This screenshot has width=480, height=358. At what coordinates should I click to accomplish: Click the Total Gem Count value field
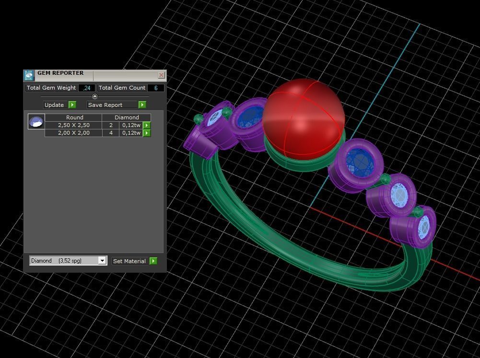pyautogui.click(x=156, y=88)
